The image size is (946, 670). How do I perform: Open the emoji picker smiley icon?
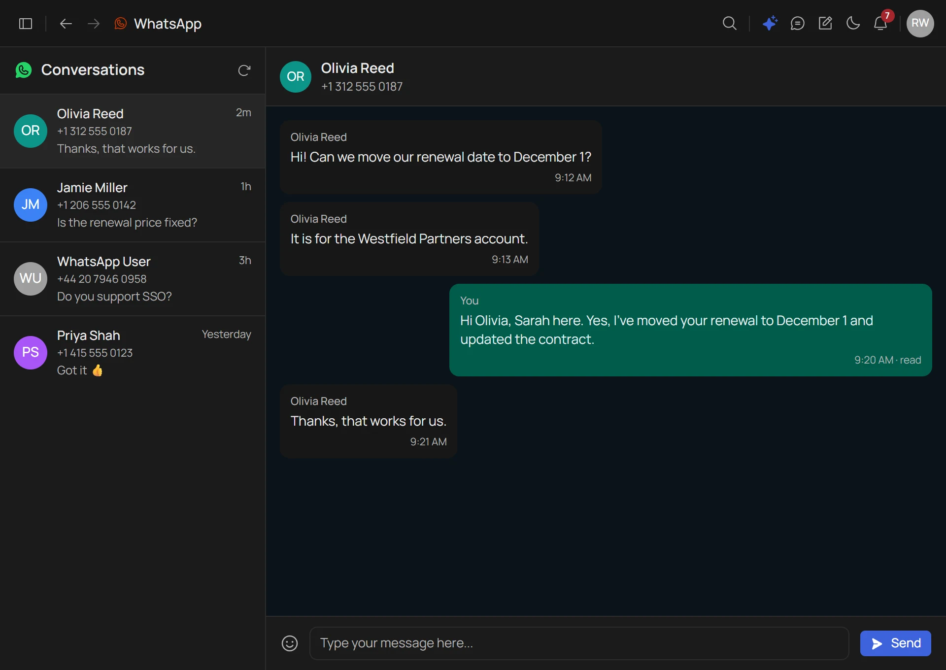point(290,643)
